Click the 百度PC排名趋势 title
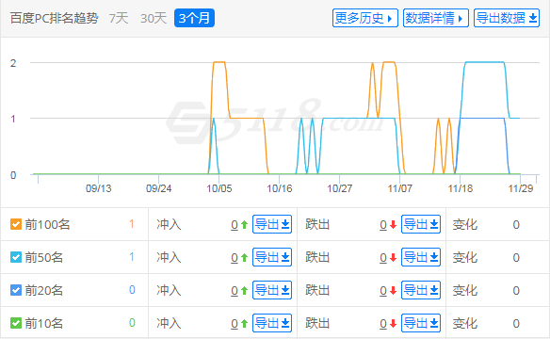550x339 pixels. (55, 18)
